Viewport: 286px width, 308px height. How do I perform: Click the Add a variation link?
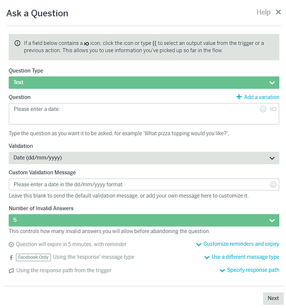(261, 97)
